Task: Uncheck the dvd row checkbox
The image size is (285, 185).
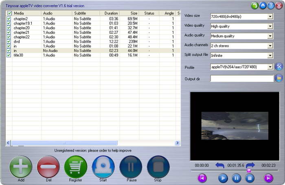Action: pos(9,41)
